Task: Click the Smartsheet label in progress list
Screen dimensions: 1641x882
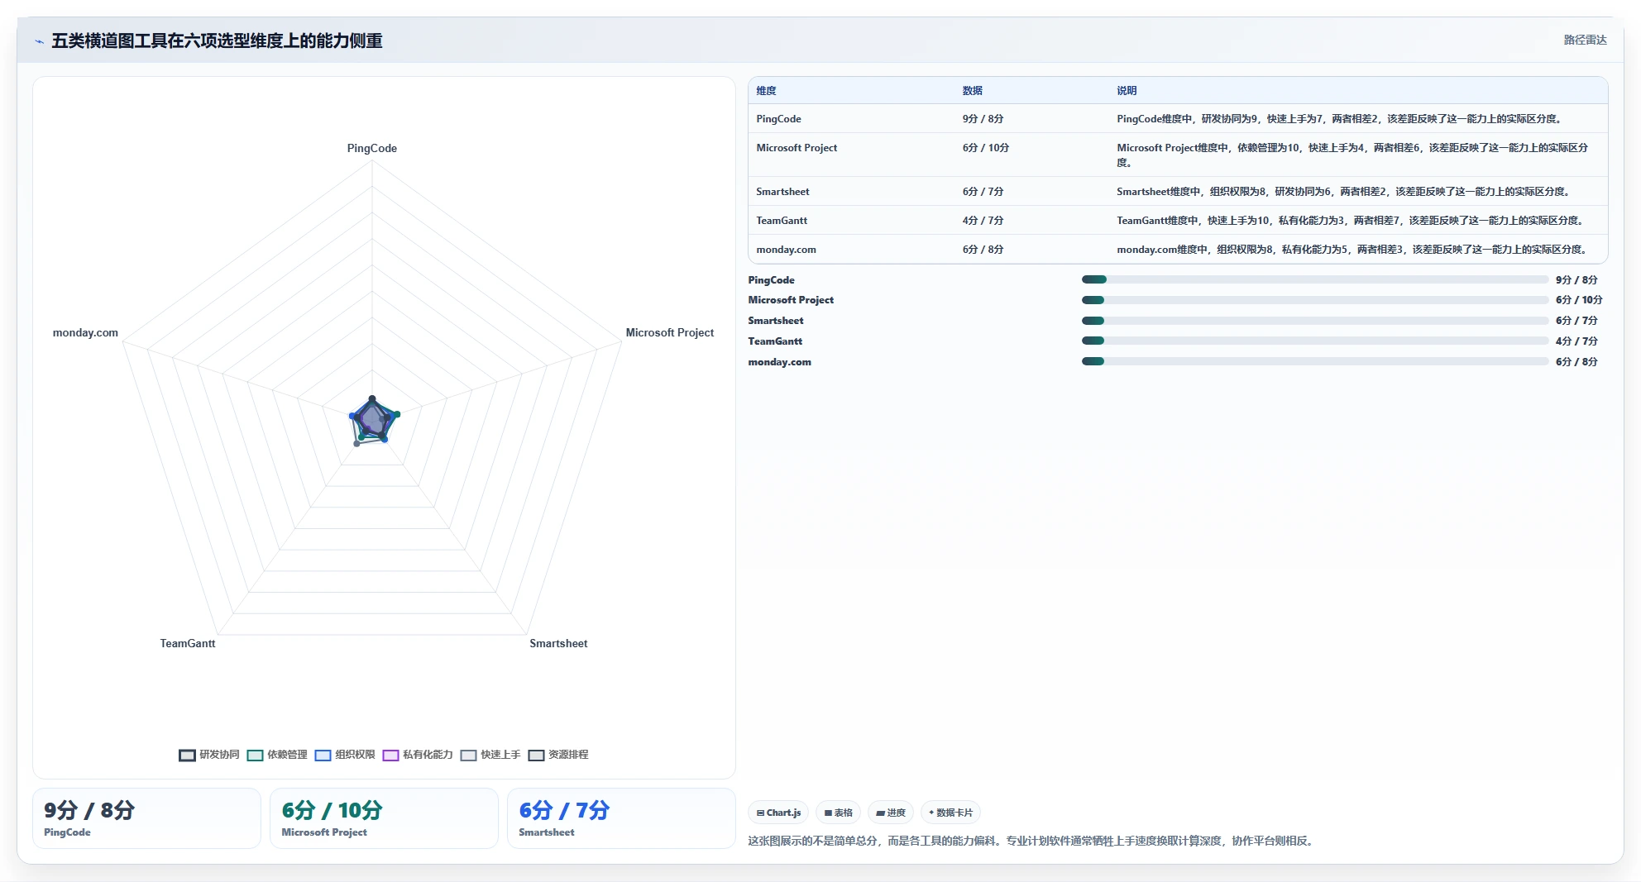Action: click(x=776, y=321)
